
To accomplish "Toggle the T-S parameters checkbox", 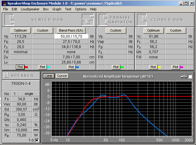I will tap(37, 140).
